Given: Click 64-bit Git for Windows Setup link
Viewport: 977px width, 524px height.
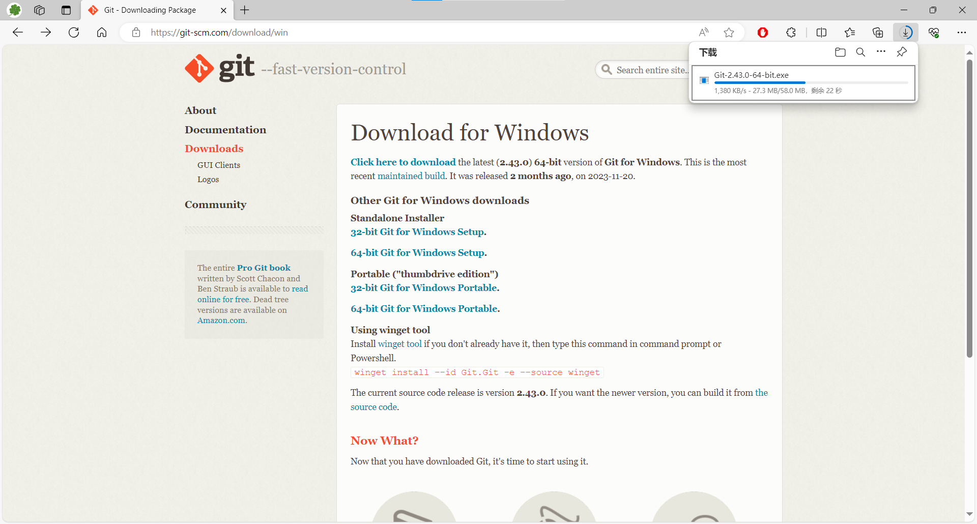Looking at the screenshot, I should click(417, 253).
